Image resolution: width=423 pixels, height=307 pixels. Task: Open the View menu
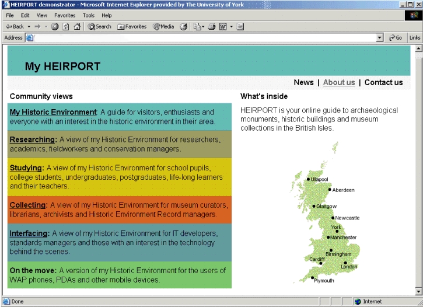(x=42, y=15)
